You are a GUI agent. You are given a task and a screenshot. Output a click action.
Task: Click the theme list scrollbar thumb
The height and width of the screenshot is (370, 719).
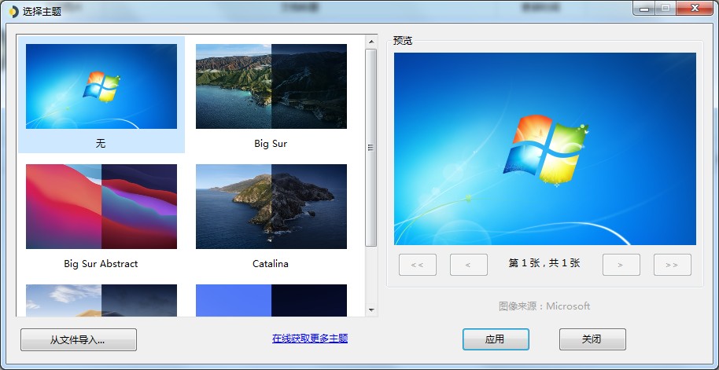pos(371,148)
